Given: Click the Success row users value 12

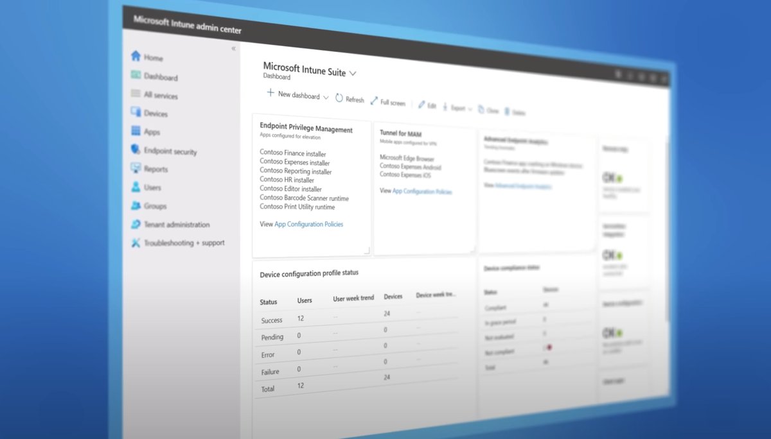Looking at the screenshot, I should click(301, 318).
